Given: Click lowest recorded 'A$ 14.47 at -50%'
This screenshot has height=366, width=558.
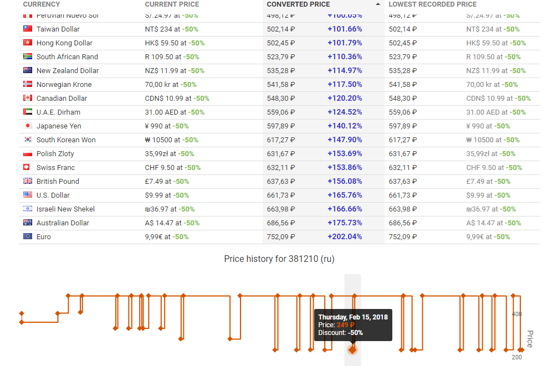Looking at the screenshot, I should point(494,223).
